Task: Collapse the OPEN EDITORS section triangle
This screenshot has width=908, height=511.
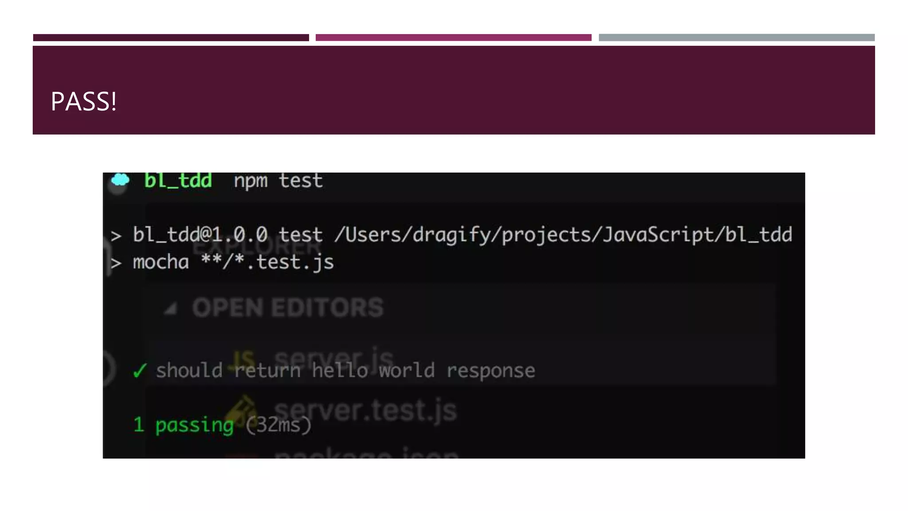Action: coord(171,308)
